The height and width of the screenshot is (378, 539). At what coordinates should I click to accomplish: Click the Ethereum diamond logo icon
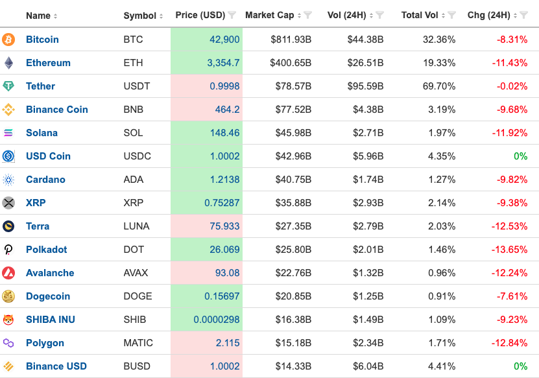[8, 63]
